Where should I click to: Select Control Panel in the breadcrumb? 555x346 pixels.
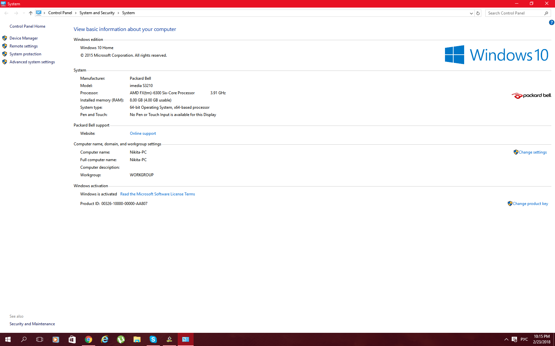pyautogui.click(x=60, y=13)
